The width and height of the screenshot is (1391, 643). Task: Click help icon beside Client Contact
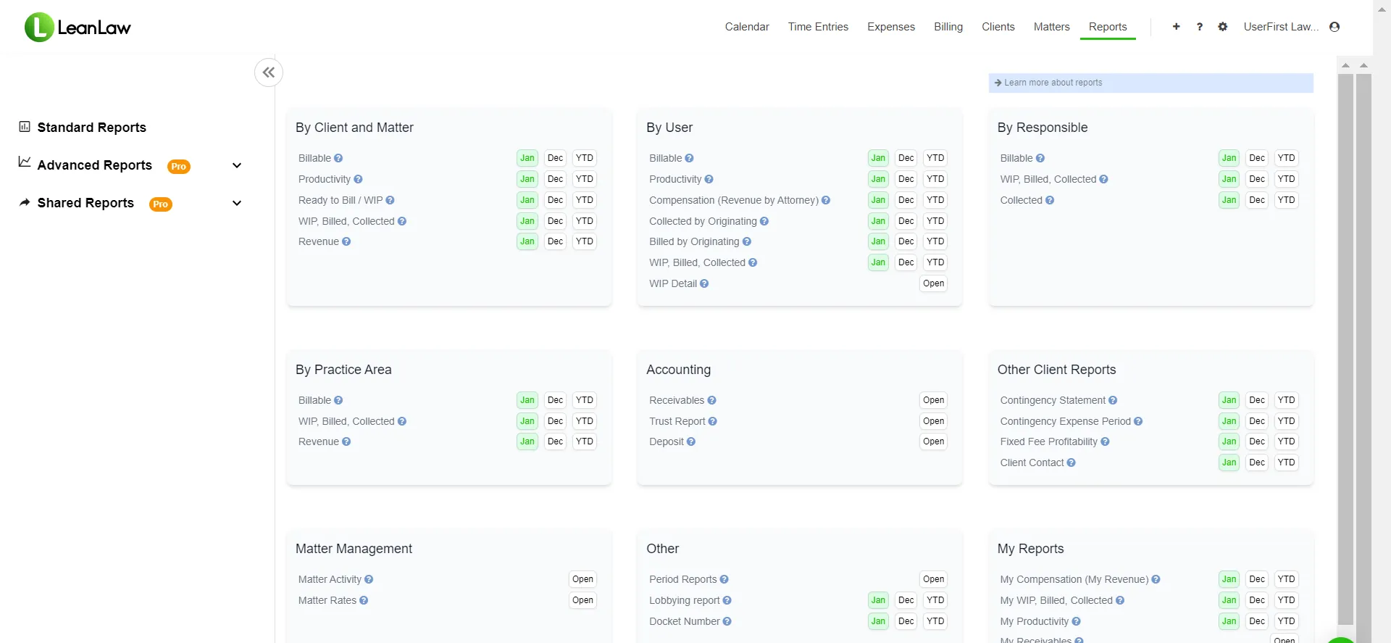(1071, 462)
